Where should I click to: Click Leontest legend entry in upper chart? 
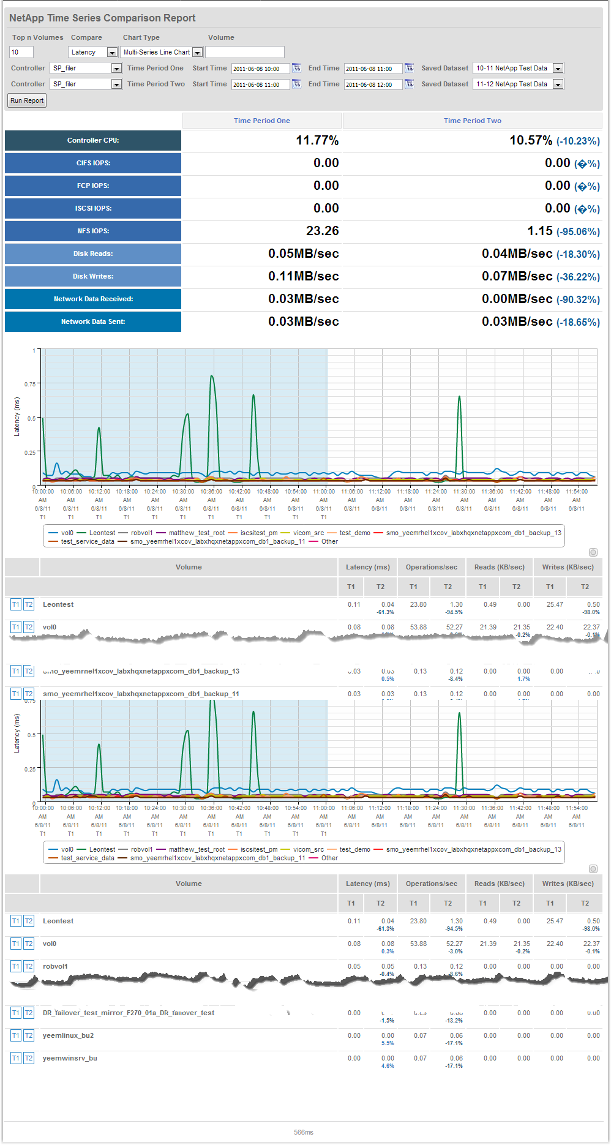point(96,533)
